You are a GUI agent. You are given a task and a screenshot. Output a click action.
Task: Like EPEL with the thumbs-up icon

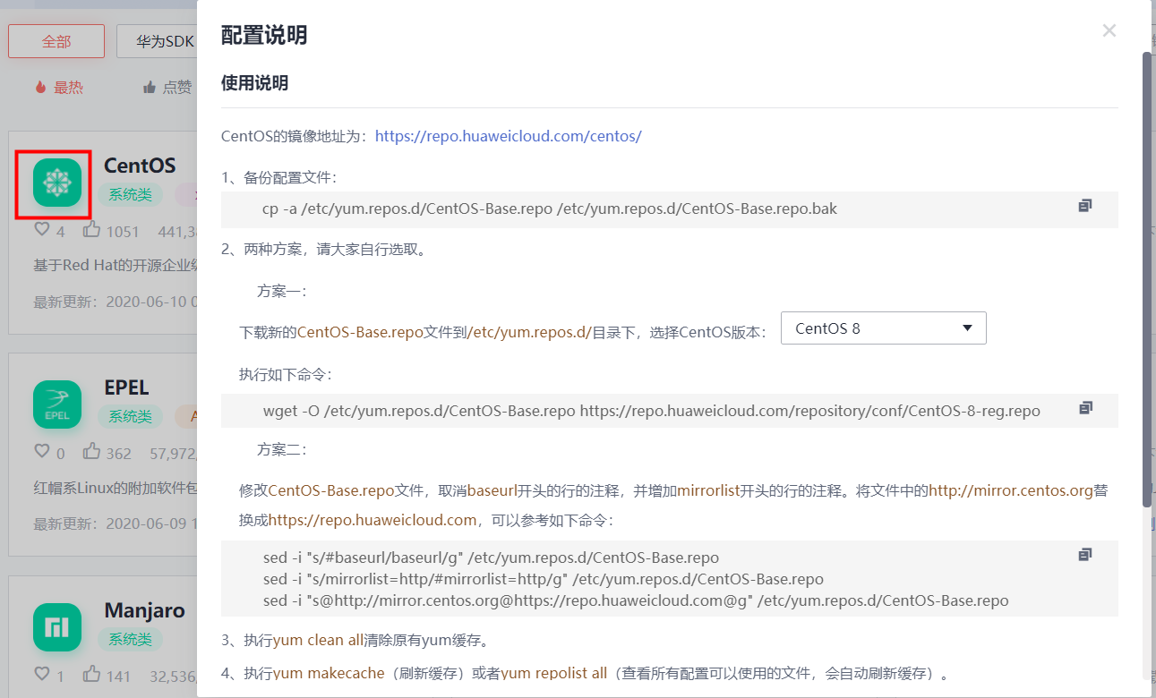pos(91,452)
